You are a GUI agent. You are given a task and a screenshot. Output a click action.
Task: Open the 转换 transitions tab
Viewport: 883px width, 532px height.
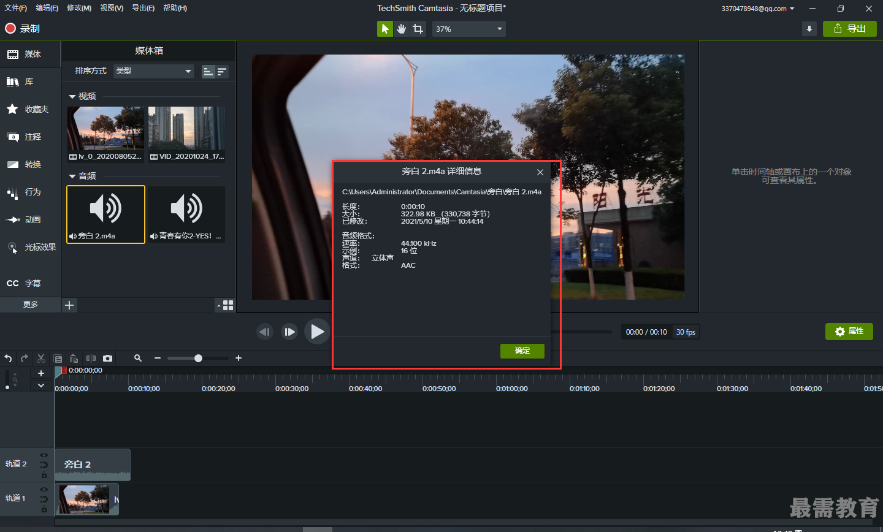click(x=31, y=164)
